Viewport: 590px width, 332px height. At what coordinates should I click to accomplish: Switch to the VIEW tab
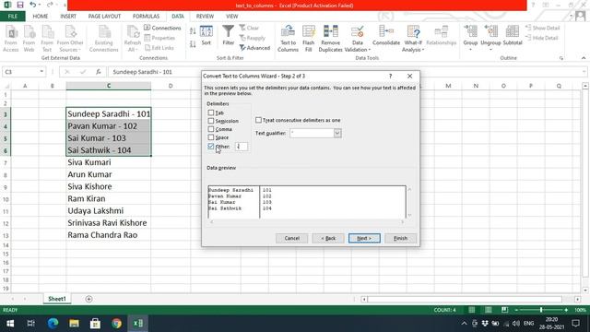pyautogui.click(x=231, y=17)
